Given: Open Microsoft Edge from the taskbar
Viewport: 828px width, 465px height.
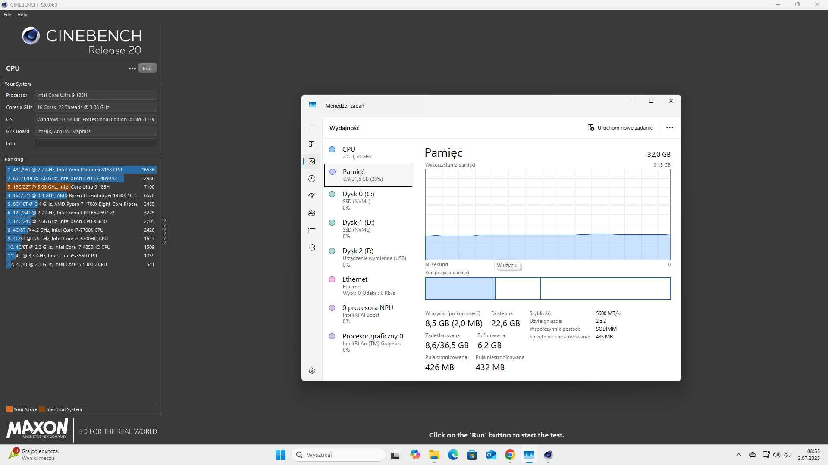Looking at the screenshot, I should click(453, 455).
